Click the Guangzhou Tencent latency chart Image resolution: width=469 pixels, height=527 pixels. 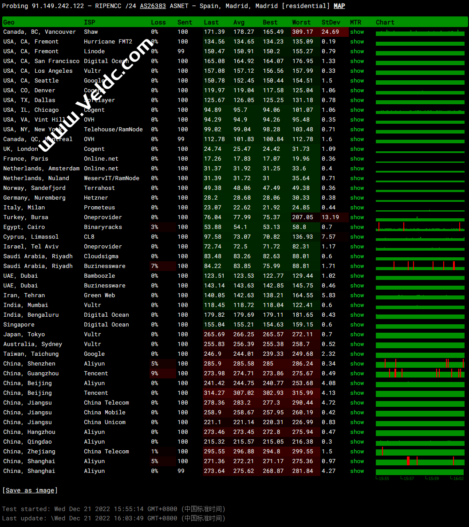pyautogui.click(x=420, y=373)
